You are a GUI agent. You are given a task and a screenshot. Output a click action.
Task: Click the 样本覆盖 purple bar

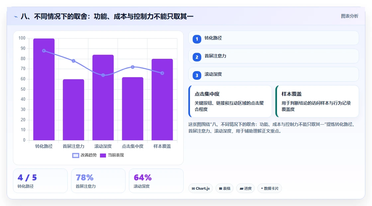162,99
